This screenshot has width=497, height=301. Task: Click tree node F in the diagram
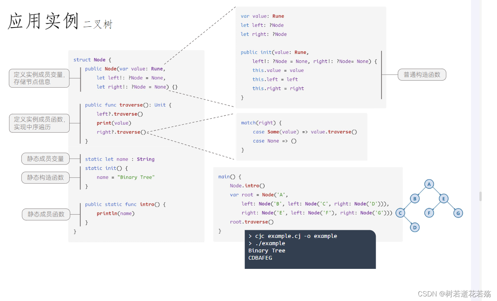point(429,213)
